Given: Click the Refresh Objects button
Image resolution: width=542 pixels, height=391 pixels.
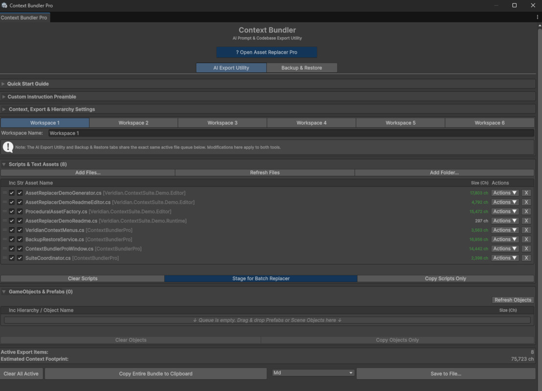Looking at the screenshot, I should tap(513, 300).
